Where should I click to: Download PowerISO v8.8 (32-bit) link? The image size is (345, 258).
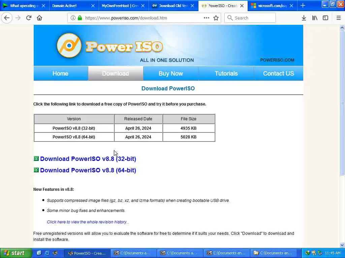point(88,159)
